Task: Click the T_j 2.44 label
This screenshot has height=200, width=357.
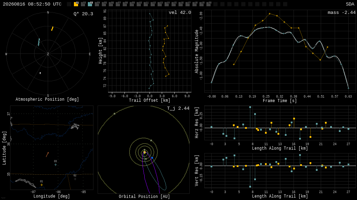Action: coord(178,108)
